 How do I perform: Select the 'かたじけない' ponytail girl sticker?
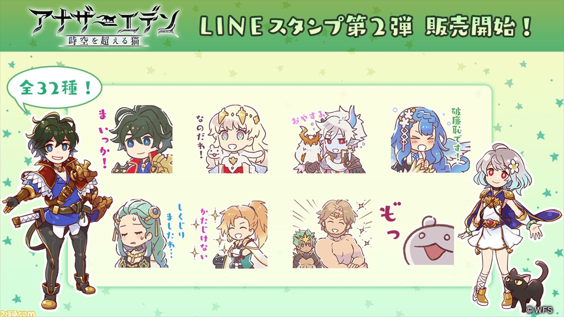tap(232, 234)
